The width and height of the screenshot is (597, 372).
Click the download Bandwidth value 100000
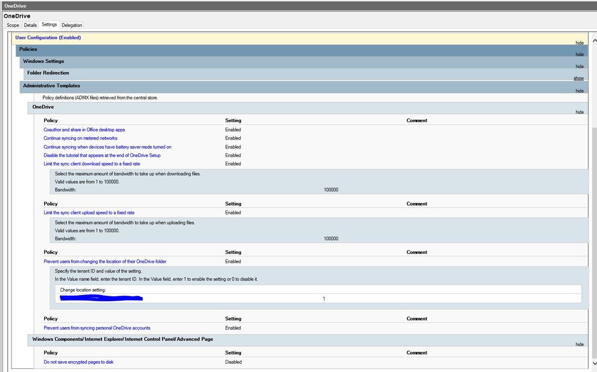tap(331, 190)
